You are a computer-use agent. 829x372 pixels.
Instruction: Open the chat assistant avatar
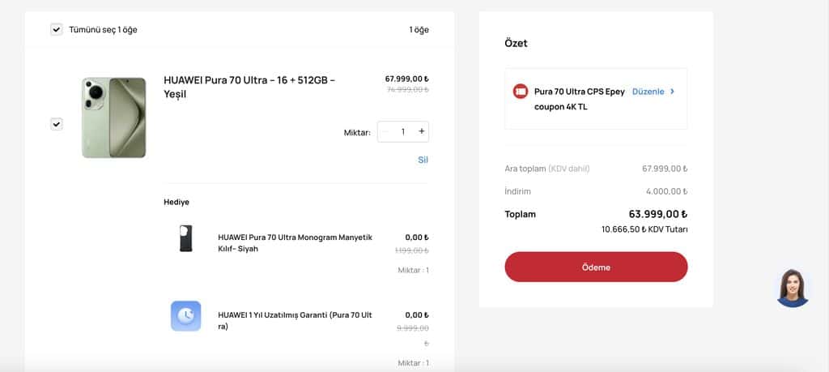point(793,288)
